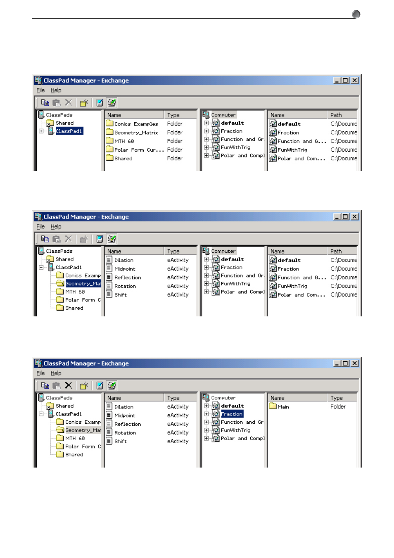Viewport: 394px width, 558px height.
Task: Click Delete X icon in middle window toolbar
Action: [69, 239]
